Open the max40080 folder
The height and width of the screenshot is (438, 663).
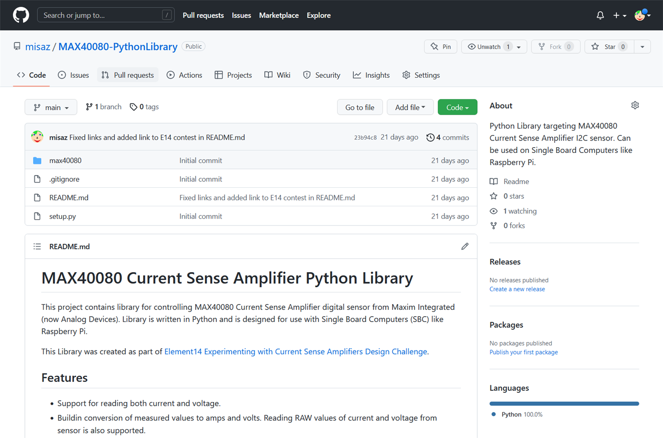point(65,161)
